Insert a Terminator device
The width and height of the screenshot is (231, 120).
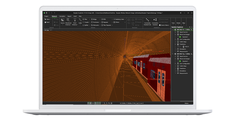[95, 22]
